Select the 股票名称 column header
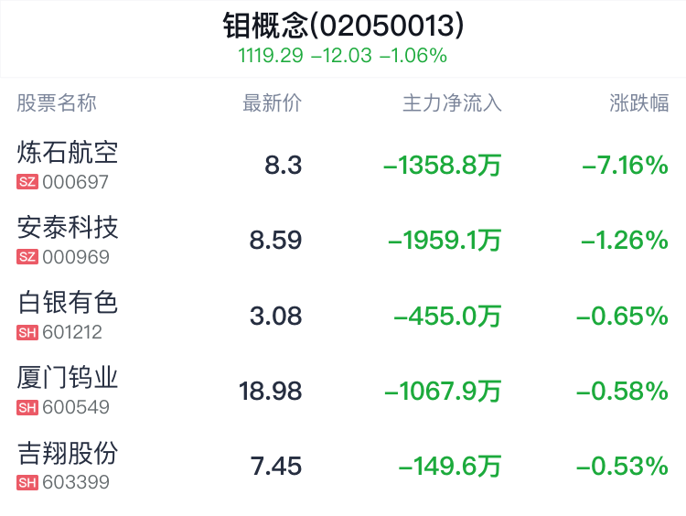686x516 pixels. pos(57,103)
